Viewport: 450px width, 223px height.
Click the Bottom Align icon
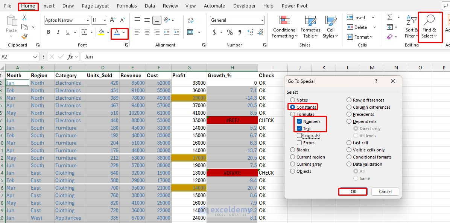pyautogui.click(x=157, y=20)
